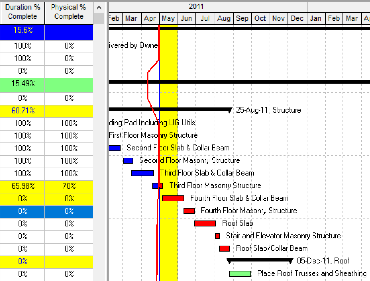Select the 60.71% Structure summary cell

23,110
